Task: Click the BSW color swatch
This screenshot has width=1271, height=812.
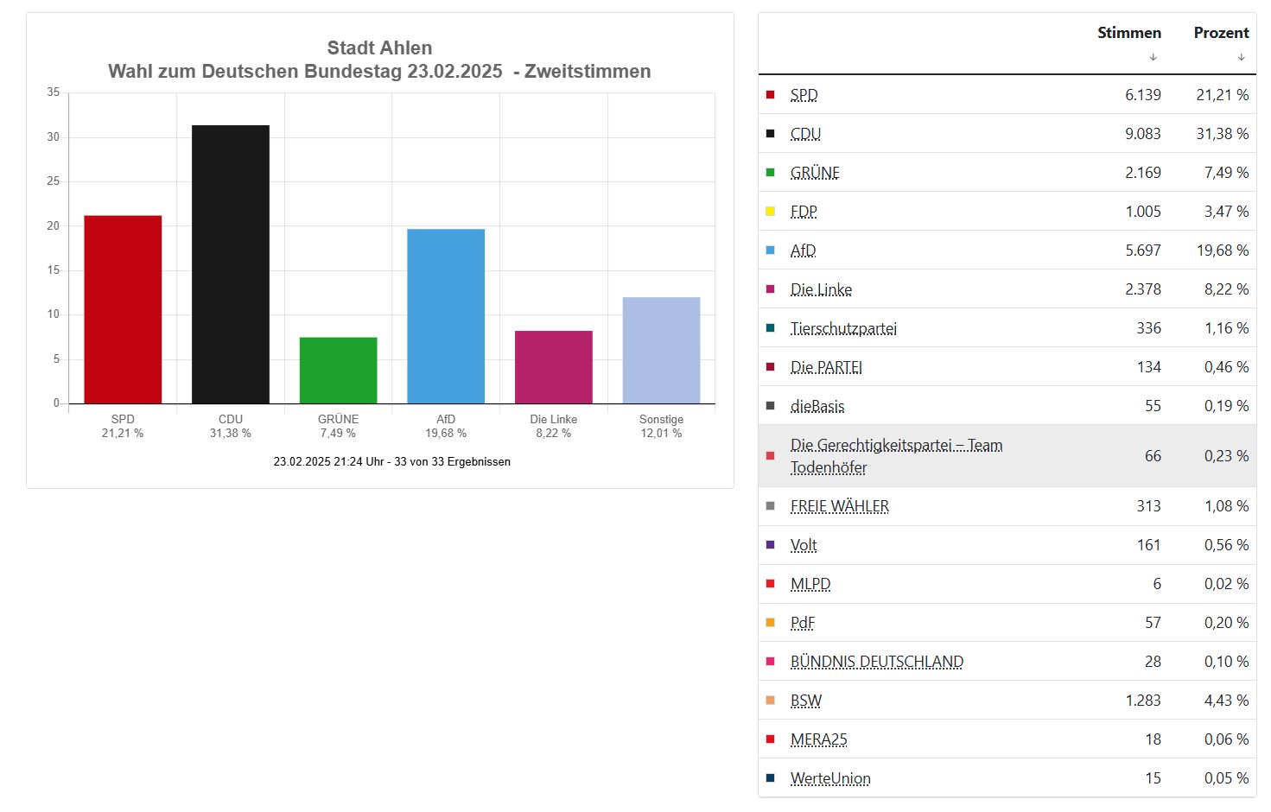Action: pos(770,700)
